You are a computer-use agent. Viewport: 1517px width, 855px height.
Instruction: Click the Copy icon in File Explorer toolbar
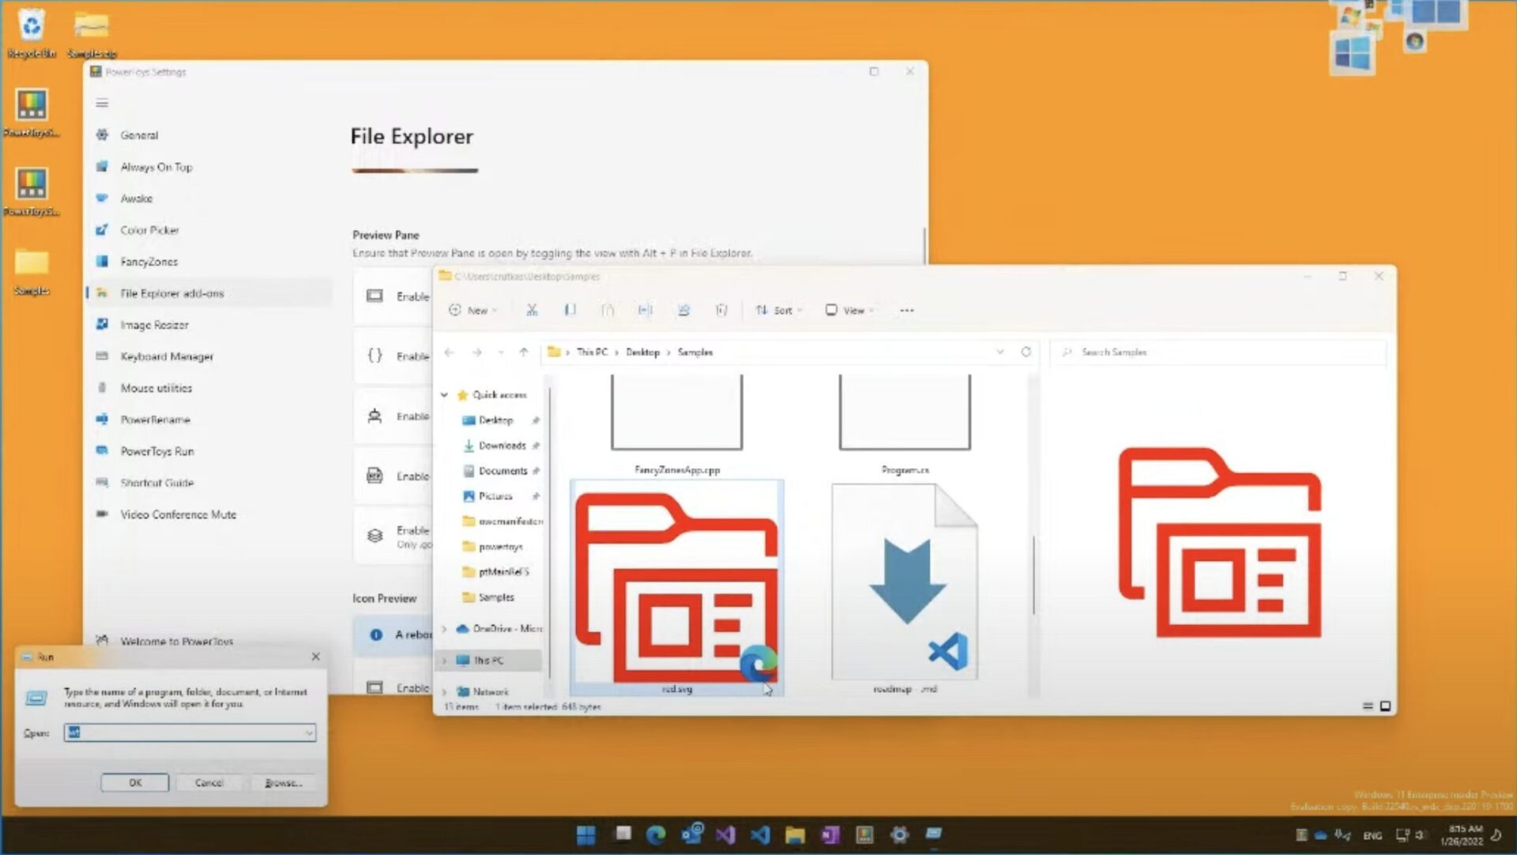(x=570, y=311)
